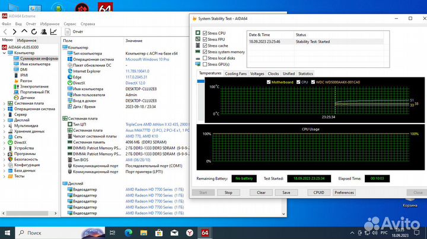Open the user icon in AIDA64 toolbar
The image size is (427, 239).
(x=43, y=32)
